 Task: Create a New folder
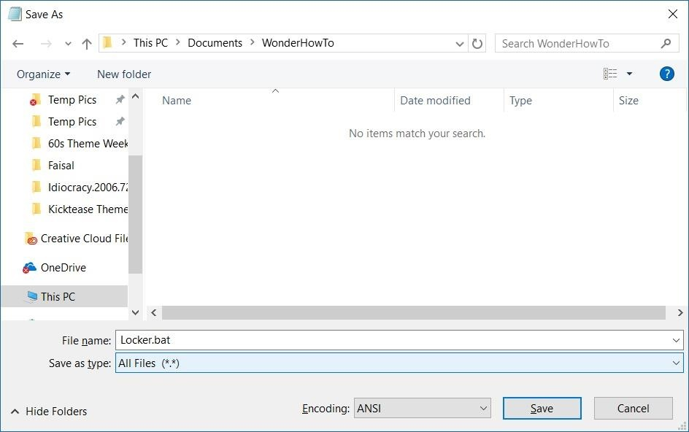point(124,74)
